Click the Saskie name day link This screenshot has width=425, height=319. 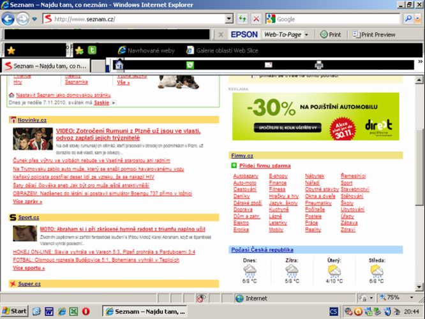101,103
